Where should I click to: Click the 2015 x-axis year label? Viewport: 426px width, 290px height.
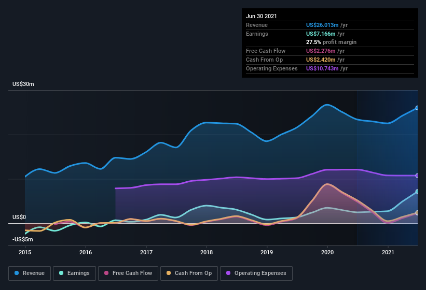click(x=25, y=252)
